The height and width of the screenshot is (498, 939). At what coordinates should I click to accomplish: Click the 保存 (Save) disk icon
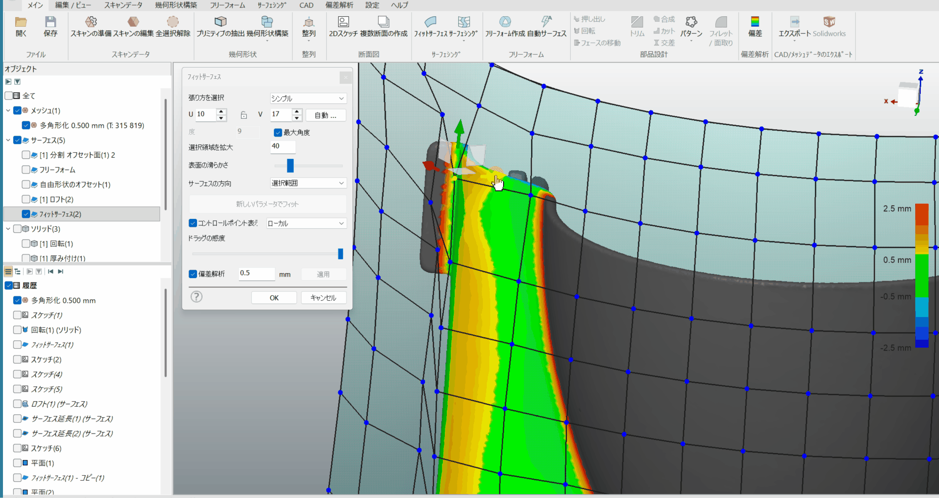click(x=50, y=23)
